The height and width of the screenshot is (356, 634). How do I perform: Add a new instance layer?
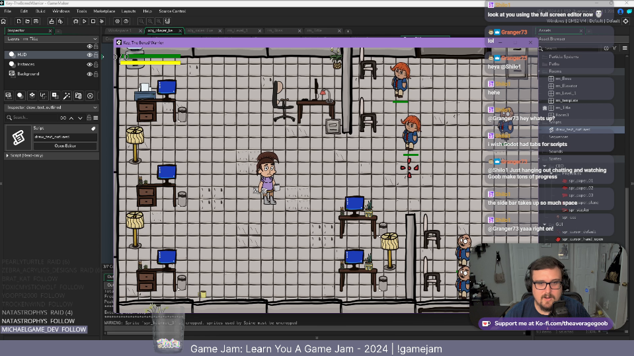pyautogui.click(x=20, y=96)
